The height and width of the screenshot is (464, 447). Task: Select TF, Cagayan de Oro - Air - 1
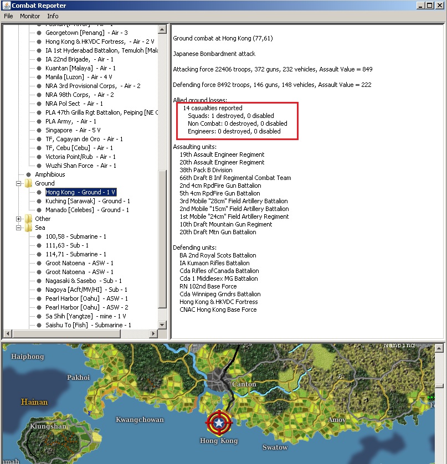point(84,139)
